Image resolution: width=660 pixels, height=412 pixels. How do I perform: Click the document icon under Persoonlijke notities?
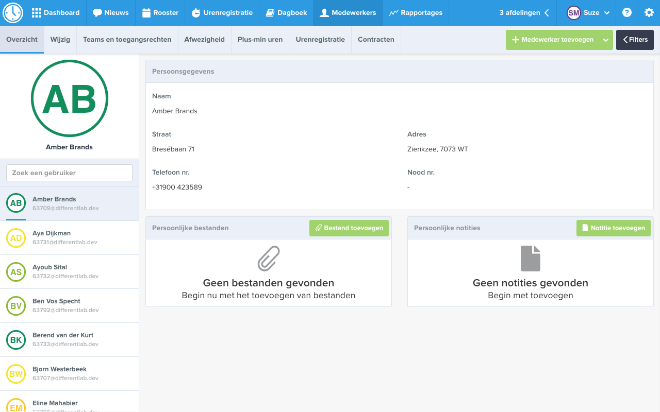[531, 259]
